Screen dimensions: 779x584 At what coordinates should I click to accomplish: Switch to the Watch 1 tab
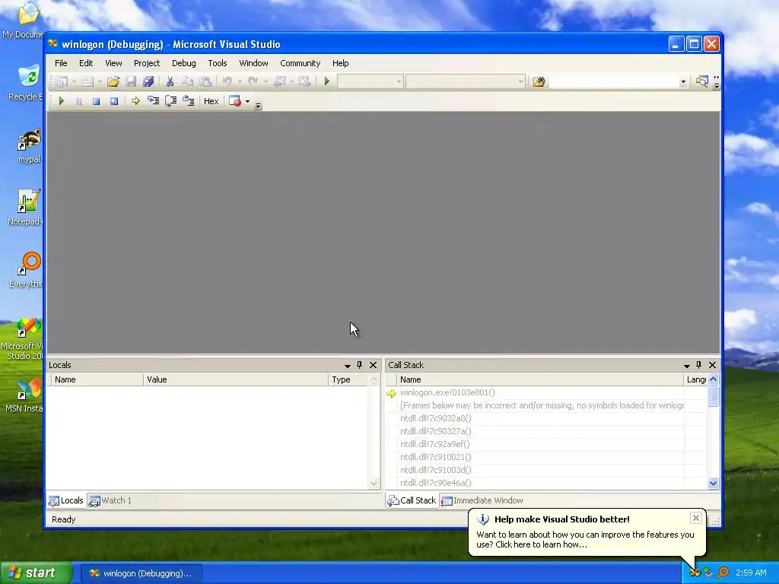coord(110,500)
